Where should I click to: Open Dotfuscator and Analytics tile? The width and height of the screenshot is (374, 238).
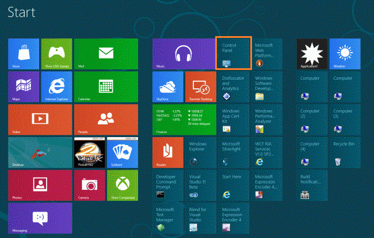click(x=234, y=87)
